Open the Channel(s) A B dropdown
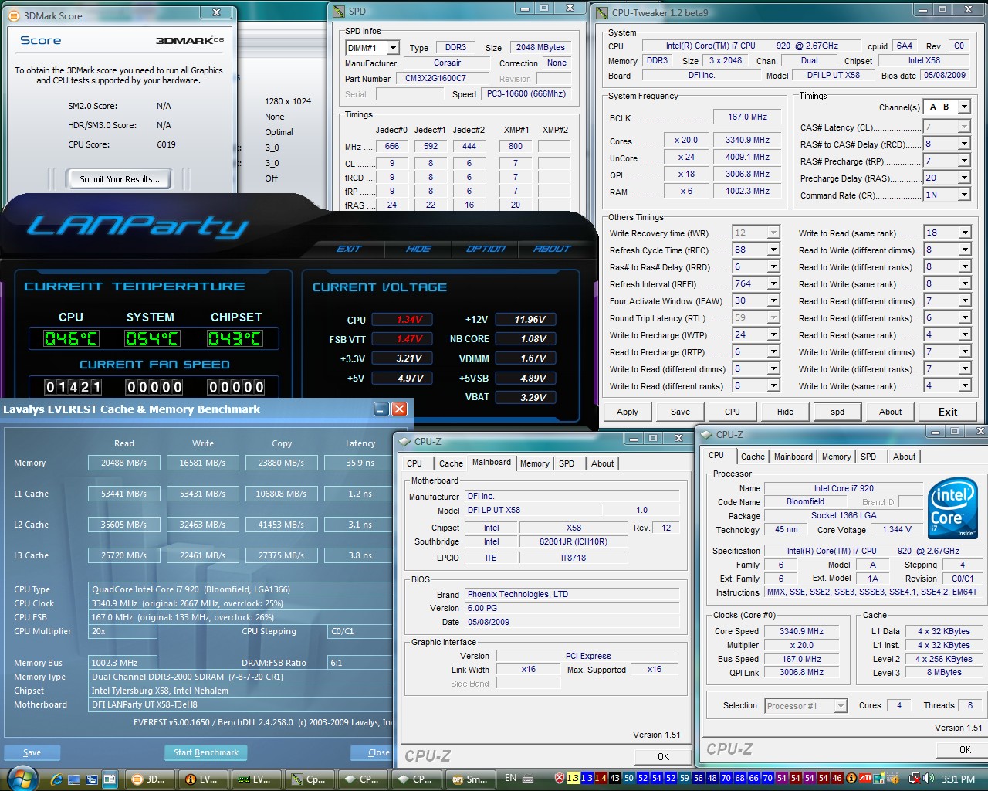Screen dimensions: 988x791 click(964, 107)
